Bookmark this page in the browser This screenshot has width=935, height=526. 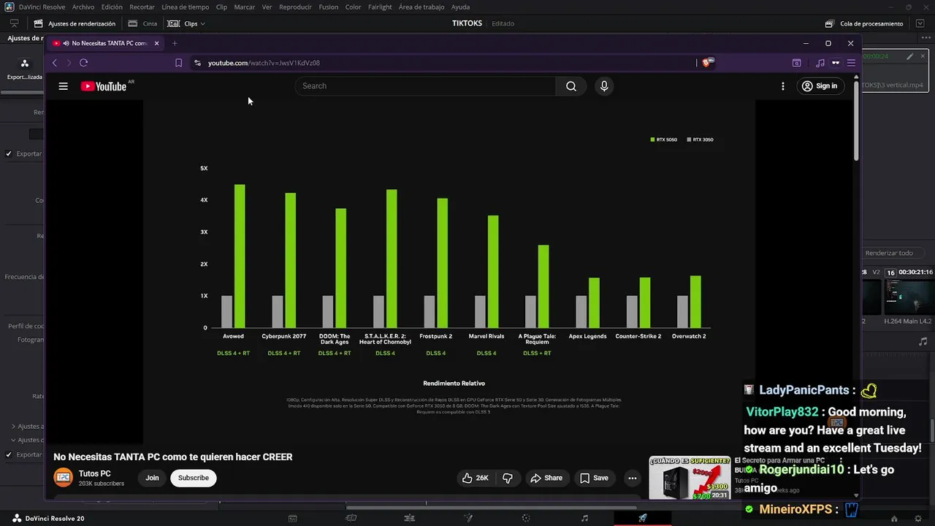point(178,63)
